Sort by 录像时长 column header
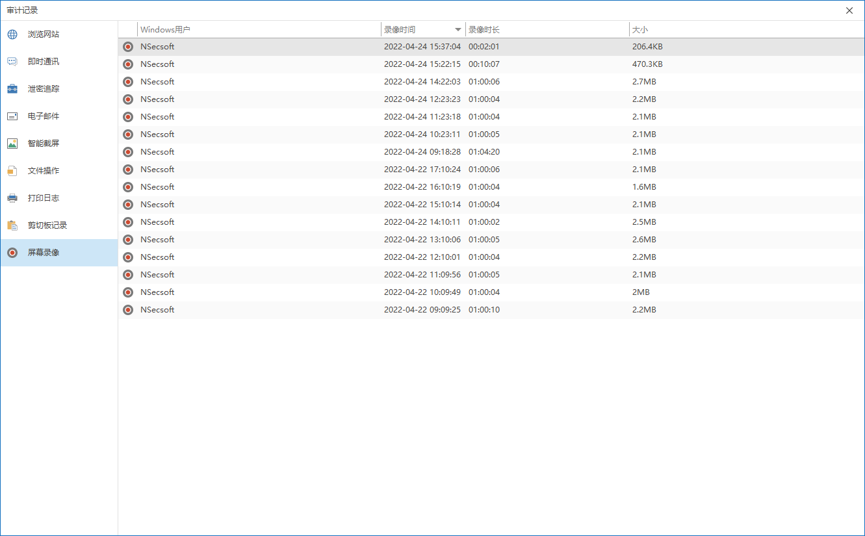The image size is (865, 536). [547, 30]
